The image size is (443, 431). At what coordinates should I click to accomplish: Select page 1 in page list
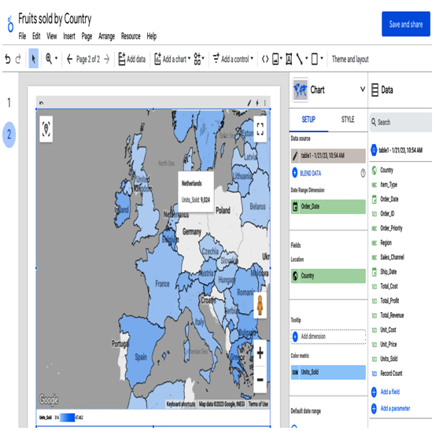(x=9, y=102)
